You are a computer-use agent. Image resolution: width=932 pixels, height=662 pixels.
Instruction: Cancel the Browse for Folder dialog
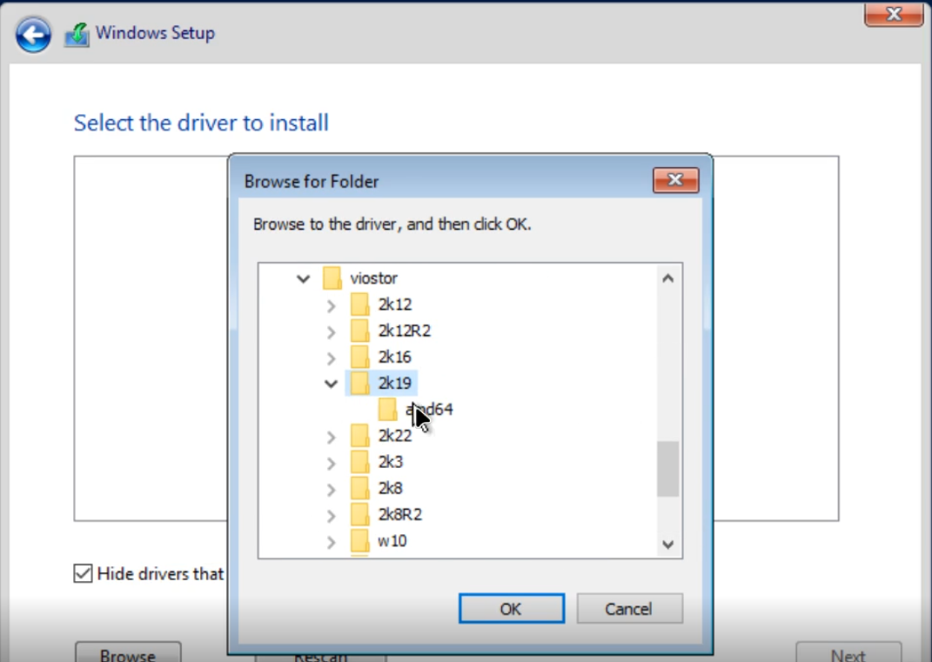629,609
